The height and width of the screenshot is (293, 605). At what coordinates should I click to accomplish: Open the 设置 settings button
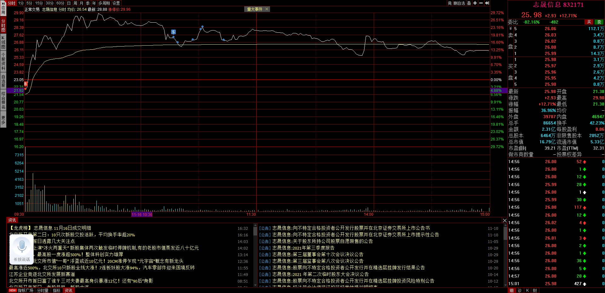(x=116, y=3)
